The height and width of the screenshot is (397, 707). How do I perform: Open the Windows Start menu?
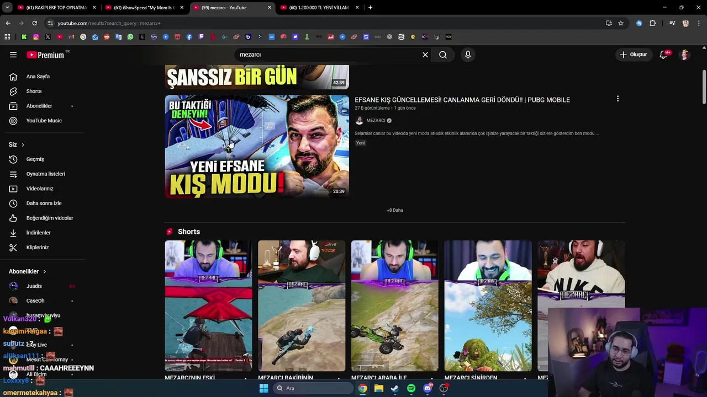coord(263,388)
